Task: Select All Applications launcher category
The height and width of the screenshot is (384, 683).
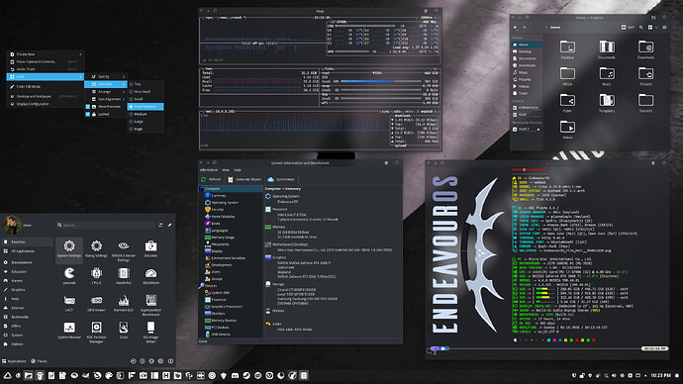Action: point(27,251)
